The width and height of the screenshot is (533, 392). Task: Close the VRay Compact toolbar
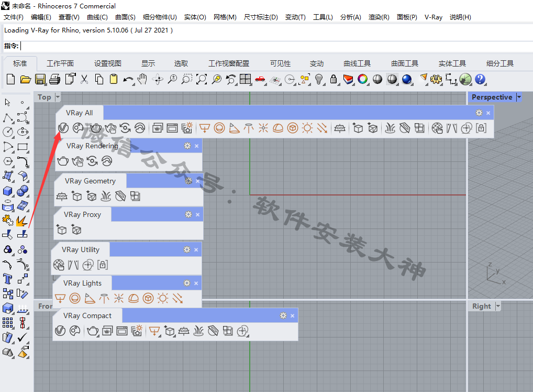point(292,316)
